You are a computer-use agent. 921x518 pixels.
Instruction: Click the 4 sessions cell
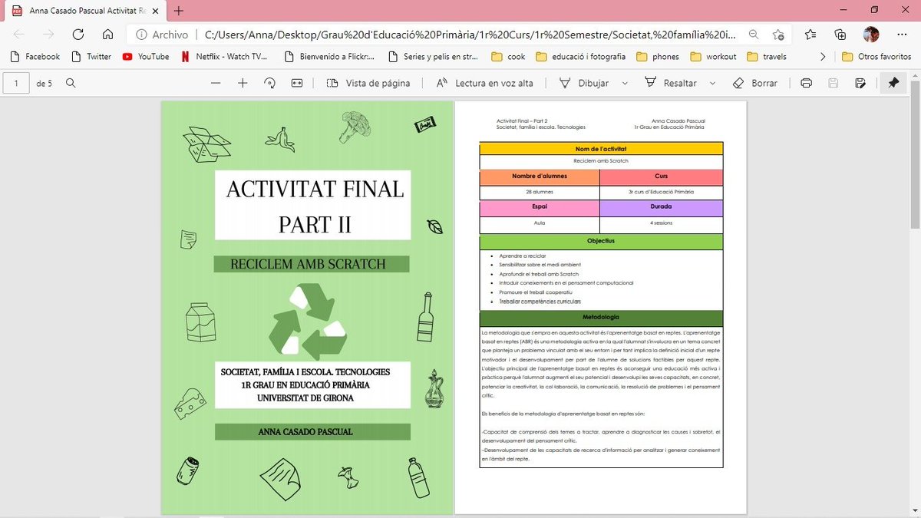pos(662,224)
